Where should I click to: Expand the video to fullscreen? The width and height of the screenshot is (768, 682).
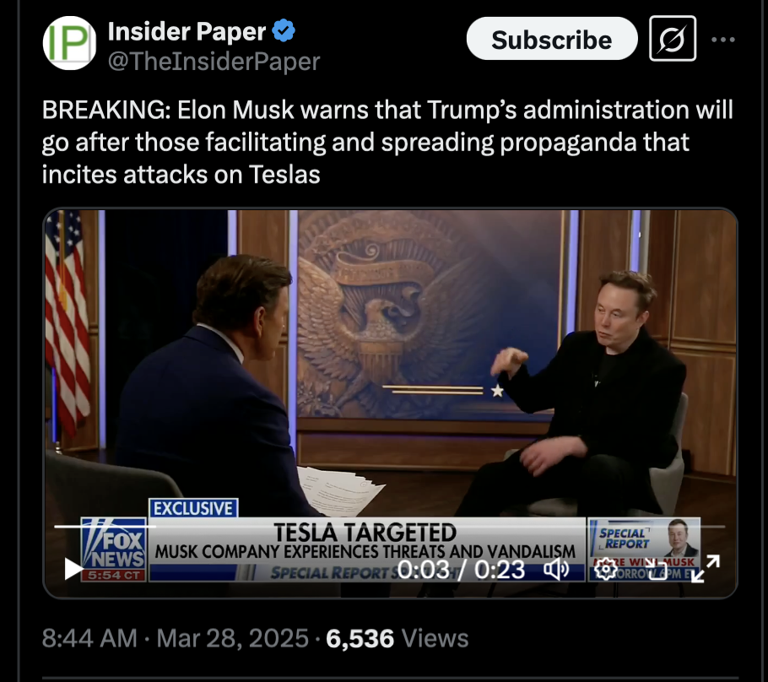pos(706,569)
